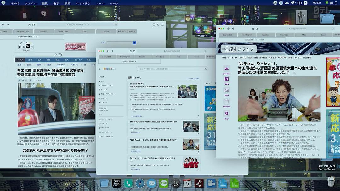Viewport: 340px width, 191px height.
Task: Click the magnifier in Search NEWS search field
Action: pyautogui.click(x=206, y=69)
